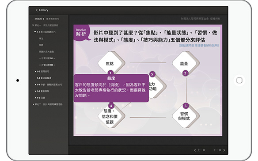Click the partially hidden 能力 diamond
Viewport: 258px width, 161px height.
[x=156, y=87]
